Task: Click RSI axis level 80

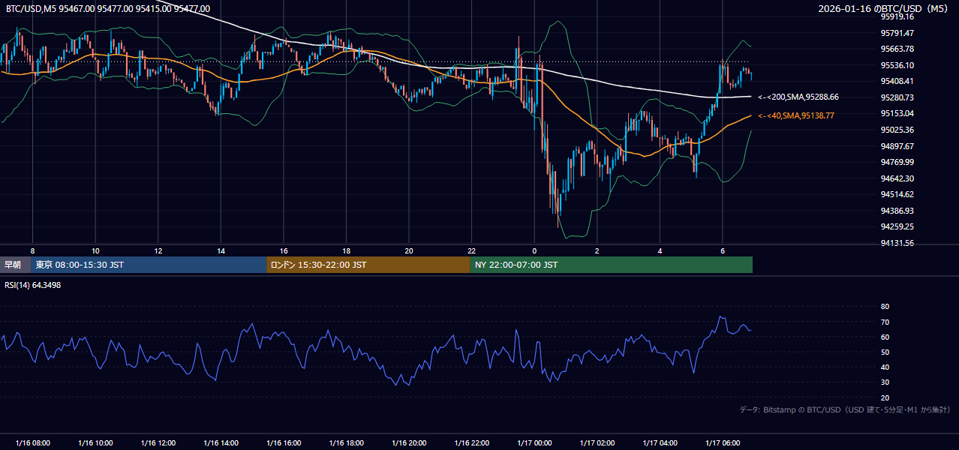Action: point(885,307)
